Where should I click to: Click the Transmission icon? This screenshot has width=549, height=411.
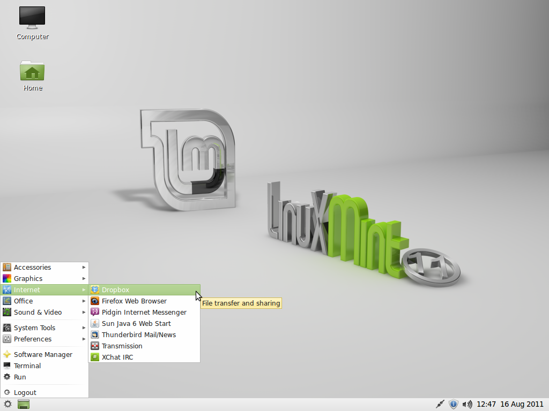[95, 346]
